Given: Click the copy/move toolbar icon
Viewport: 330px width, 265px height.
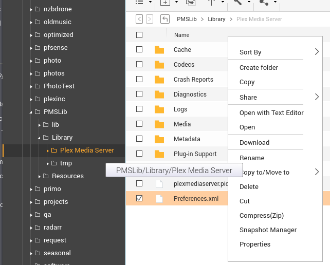Looking at the screenshot, I should [191, 2].
